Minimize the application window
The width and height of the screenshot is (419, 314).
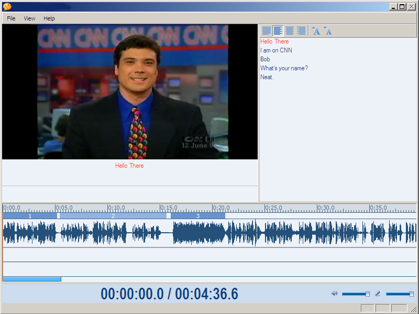393,7
